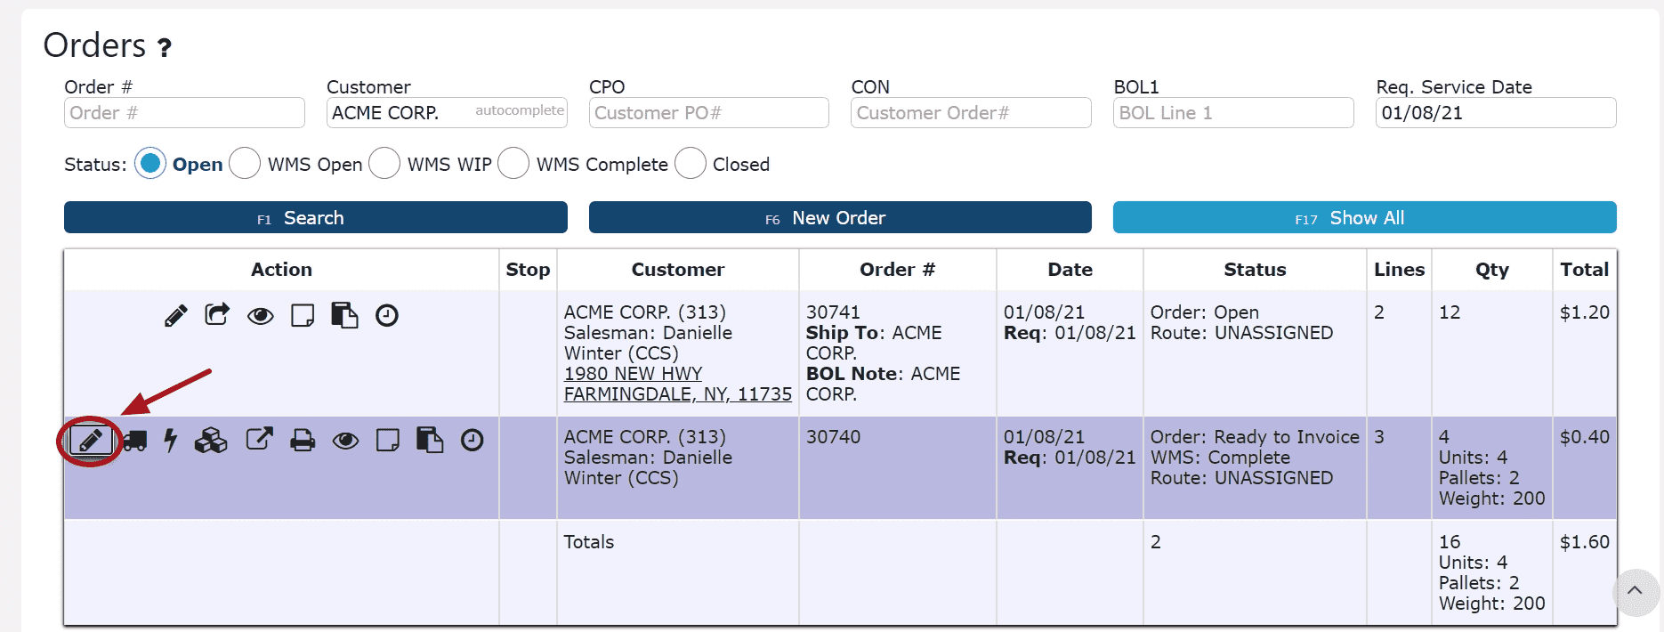Image resolution: width=1664 pixels, height=632 pixels.
Task: Click the share arrow icon for order 30741
Action: click(x=217, y=314)
